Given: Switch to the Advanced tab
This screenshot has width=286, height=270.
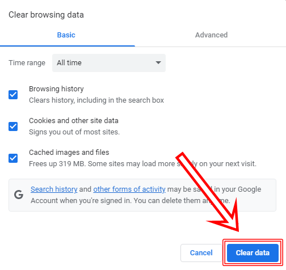Looking at the screenshot, I should (211, 35).
